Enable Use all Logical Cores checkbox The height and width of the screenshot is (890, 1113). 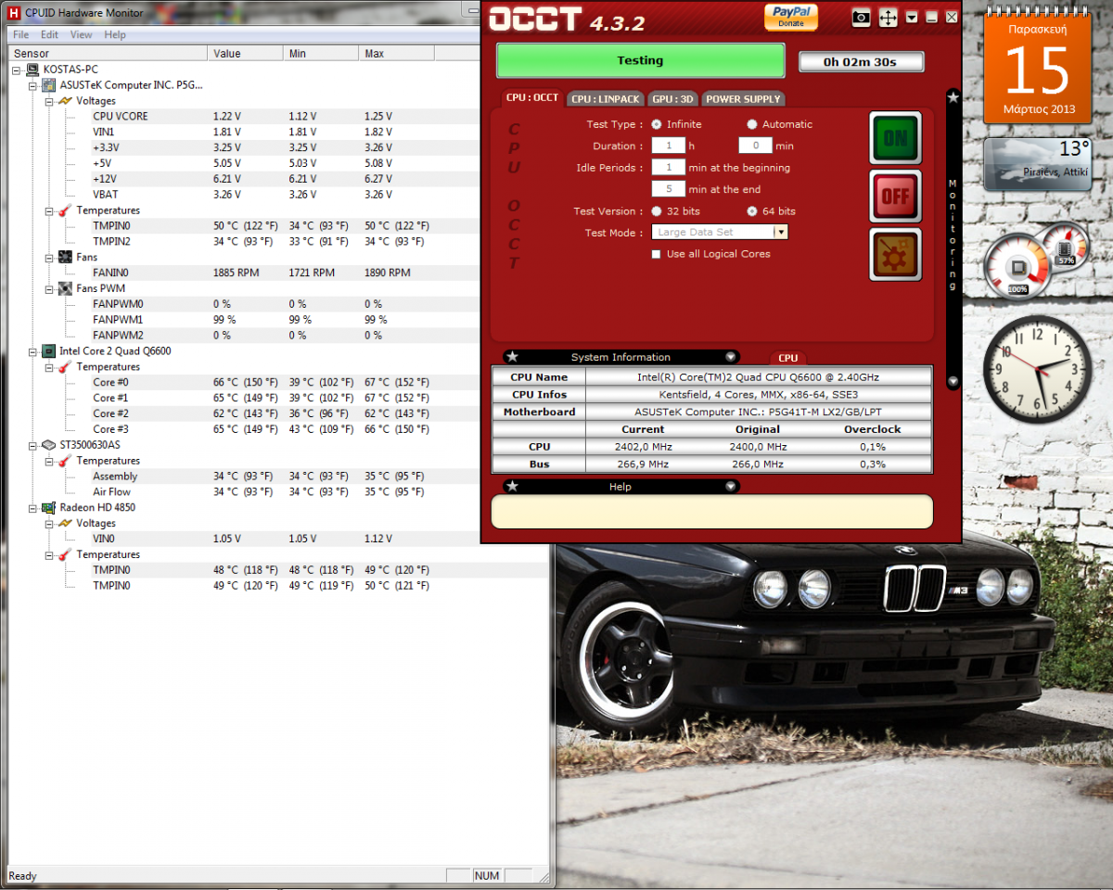pos(657,254)
